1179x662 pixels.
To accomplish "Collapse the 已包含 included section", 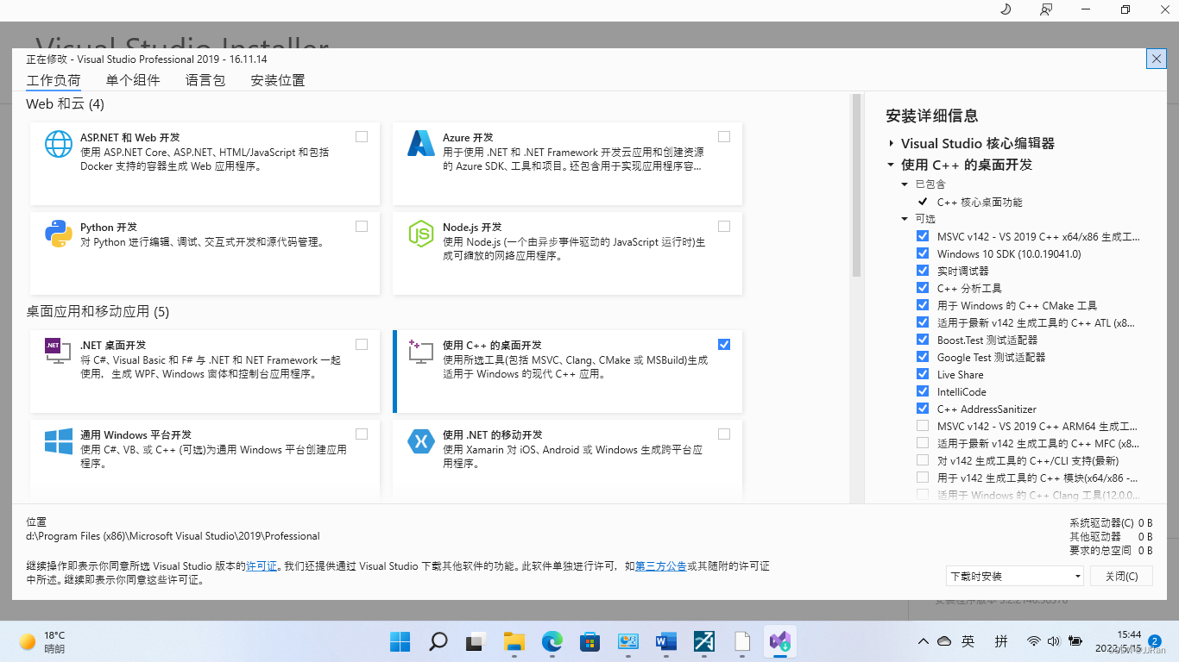I will point(905,184).
